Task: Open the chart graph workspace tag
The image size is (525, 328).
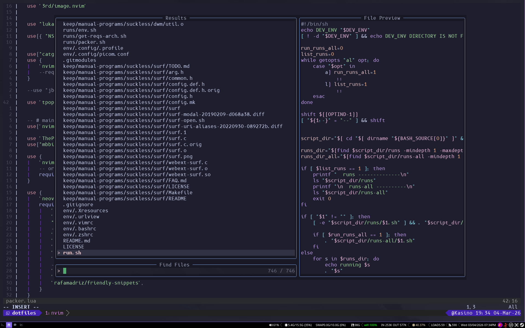Action: coord(21,325)
